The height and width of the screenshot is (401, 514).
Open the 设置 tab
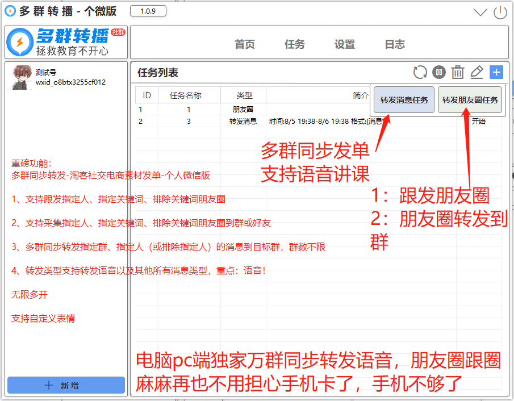click(345, 44)
